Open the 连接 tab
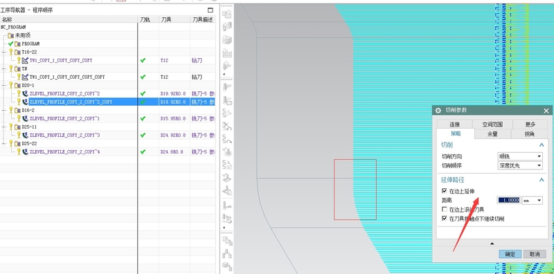 pyautogui.click(x=454, y=125)
